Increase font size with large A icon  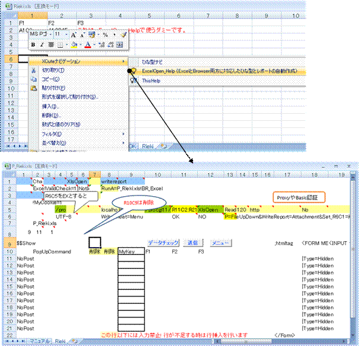[x=73, y=35]
